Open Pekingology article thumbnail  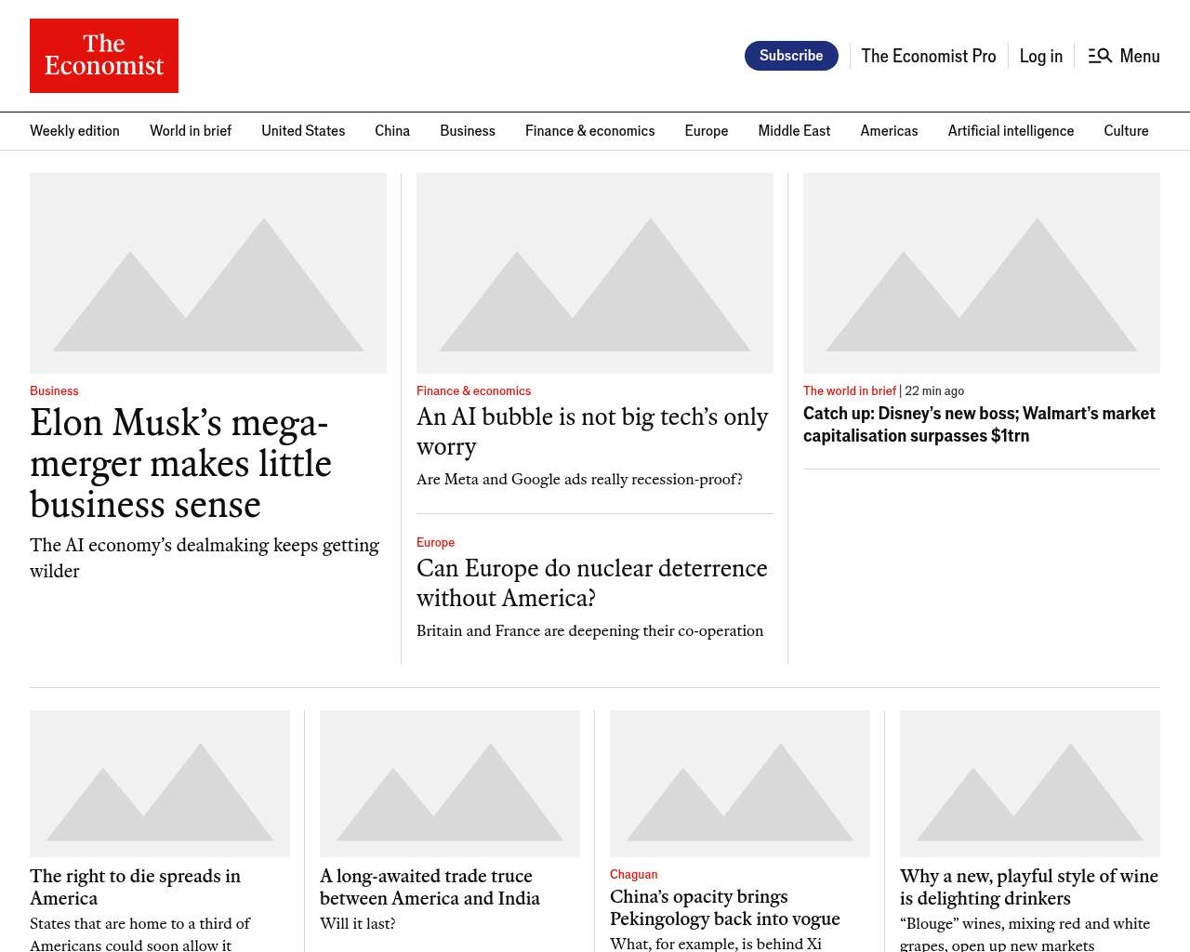pyautogui.click(x=740, y=784)
